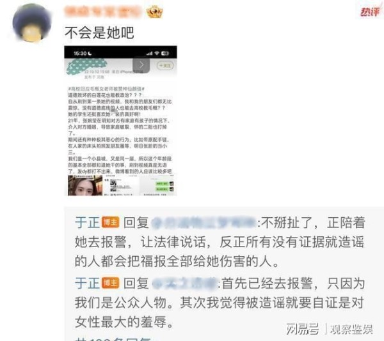384x341 pixels.
Task: Click the moon icon next to 15:30
Action: point(90,53)
